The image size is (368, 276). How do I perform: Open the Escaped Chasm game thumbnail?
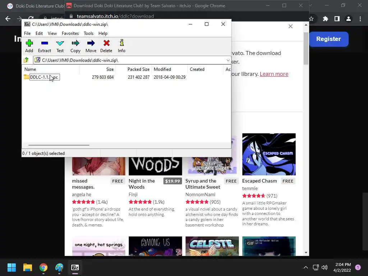click(269, 154)
